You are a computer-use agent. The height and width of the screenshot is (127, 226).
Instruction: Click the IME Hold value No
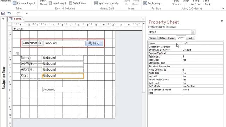[x=202, y=83]
